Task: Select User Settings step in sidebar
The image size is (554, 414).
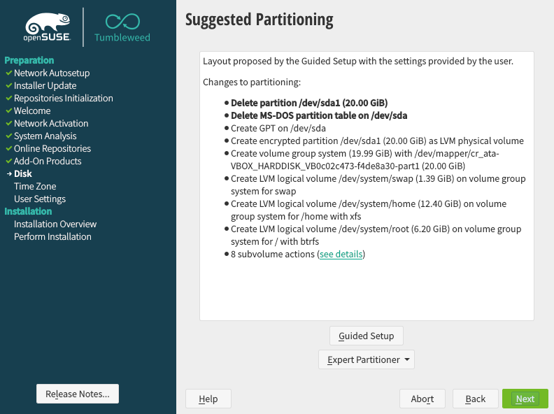Action: 40,199
